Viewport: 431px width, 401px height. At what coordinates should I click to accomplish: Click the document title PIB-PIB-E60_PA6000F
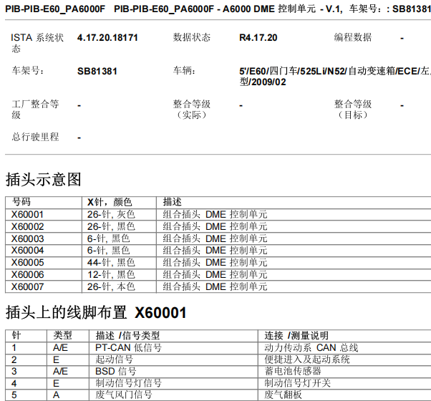tap(55, 9)
